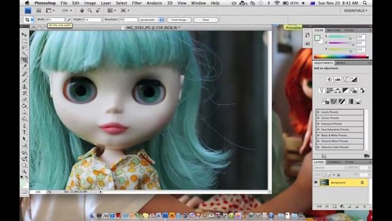392x221 pixels.
Task: Toggle lock position
Action: click(x=333, y=174)
